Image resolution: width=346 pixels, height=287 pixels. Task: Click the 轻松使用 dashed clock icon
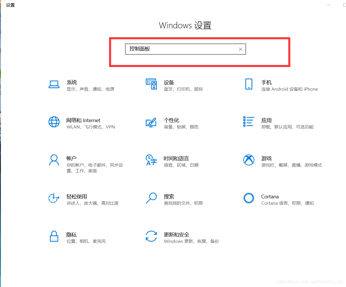coord(54,198)
